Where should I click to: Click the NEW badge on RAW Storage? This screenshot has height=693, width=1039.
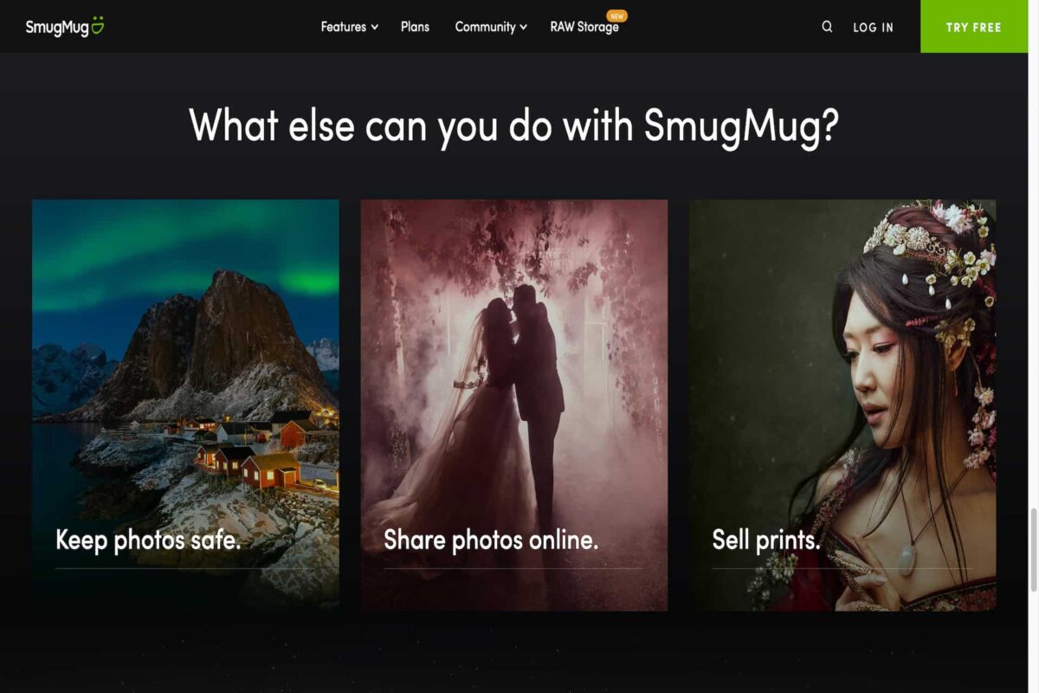tap(617, 16)
